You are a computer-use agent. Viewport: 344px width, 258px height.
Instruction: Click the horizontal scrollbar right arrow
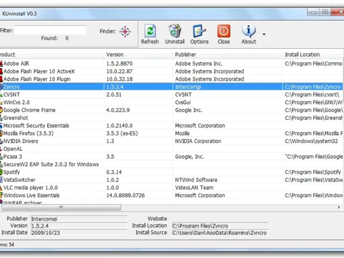[x=339, y=207]
